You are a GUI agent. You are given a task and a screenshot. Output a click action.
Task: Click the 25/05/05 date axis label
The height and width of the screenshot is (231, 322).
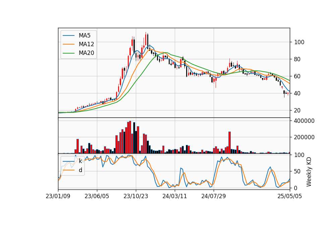(289, 196)
